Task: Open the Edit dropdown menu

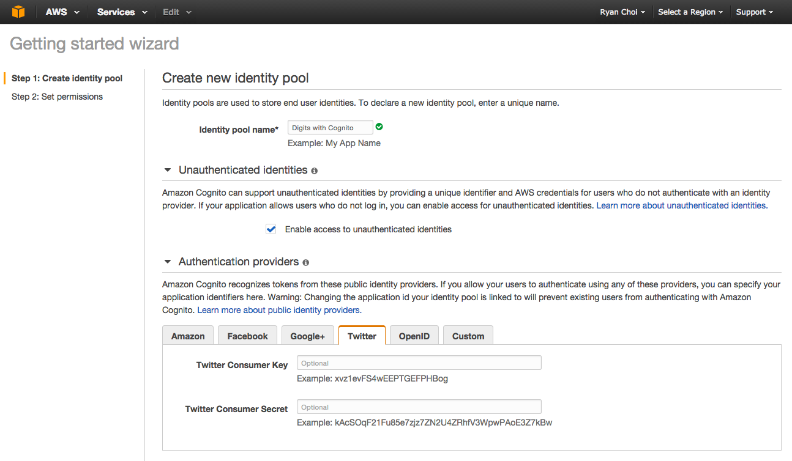Action: [x=177, y=12]
